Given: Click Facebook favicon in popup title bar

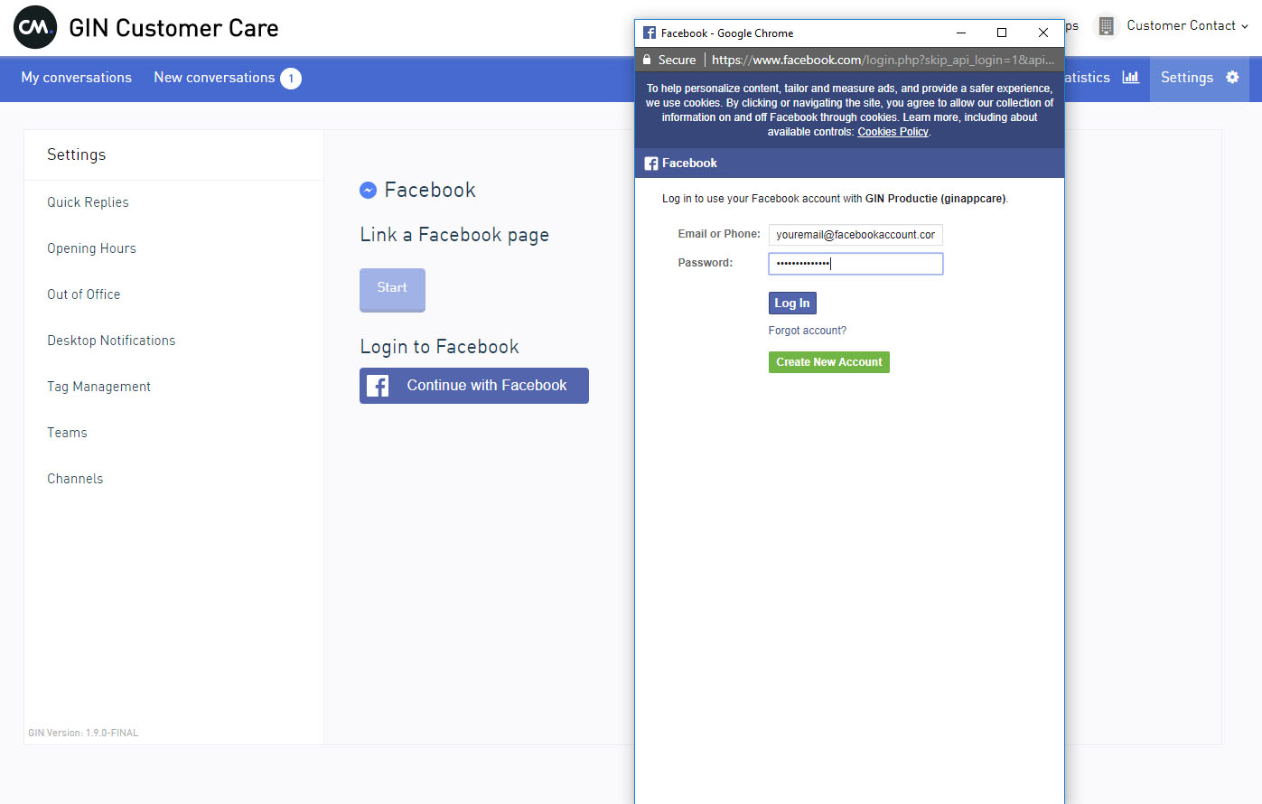Looking at the screenshot, I should click(649, 33).
